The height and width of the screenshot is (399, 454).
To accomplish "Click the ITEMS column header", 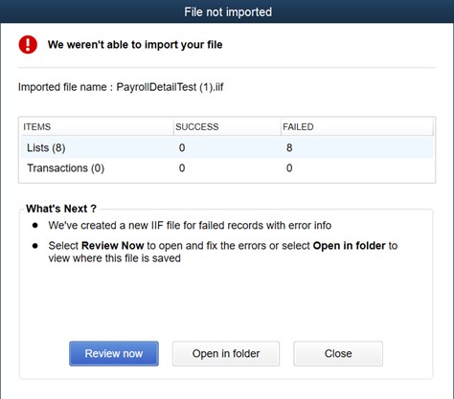I will tap(97, 127).
